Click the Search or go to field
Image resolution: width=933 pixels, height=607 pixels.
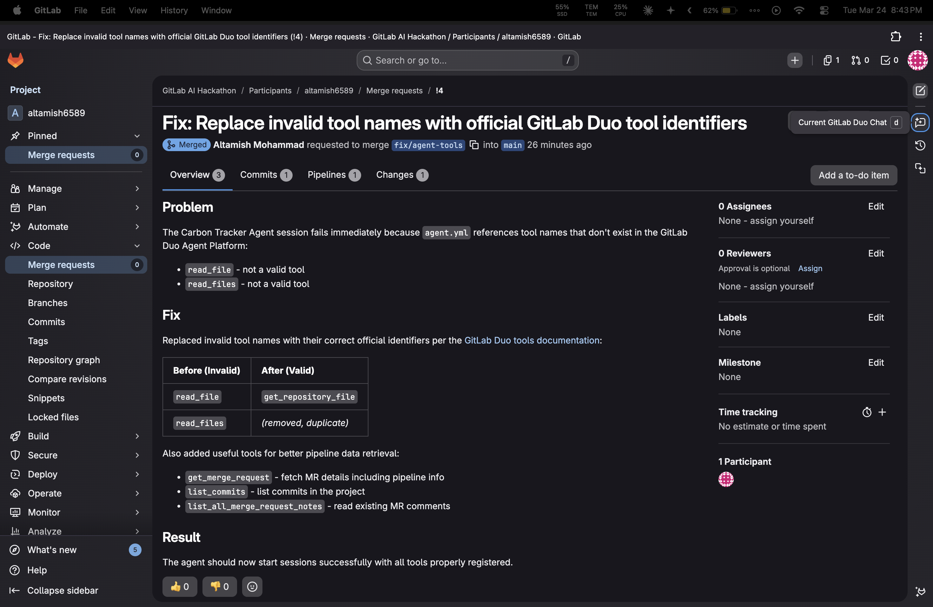466,60
